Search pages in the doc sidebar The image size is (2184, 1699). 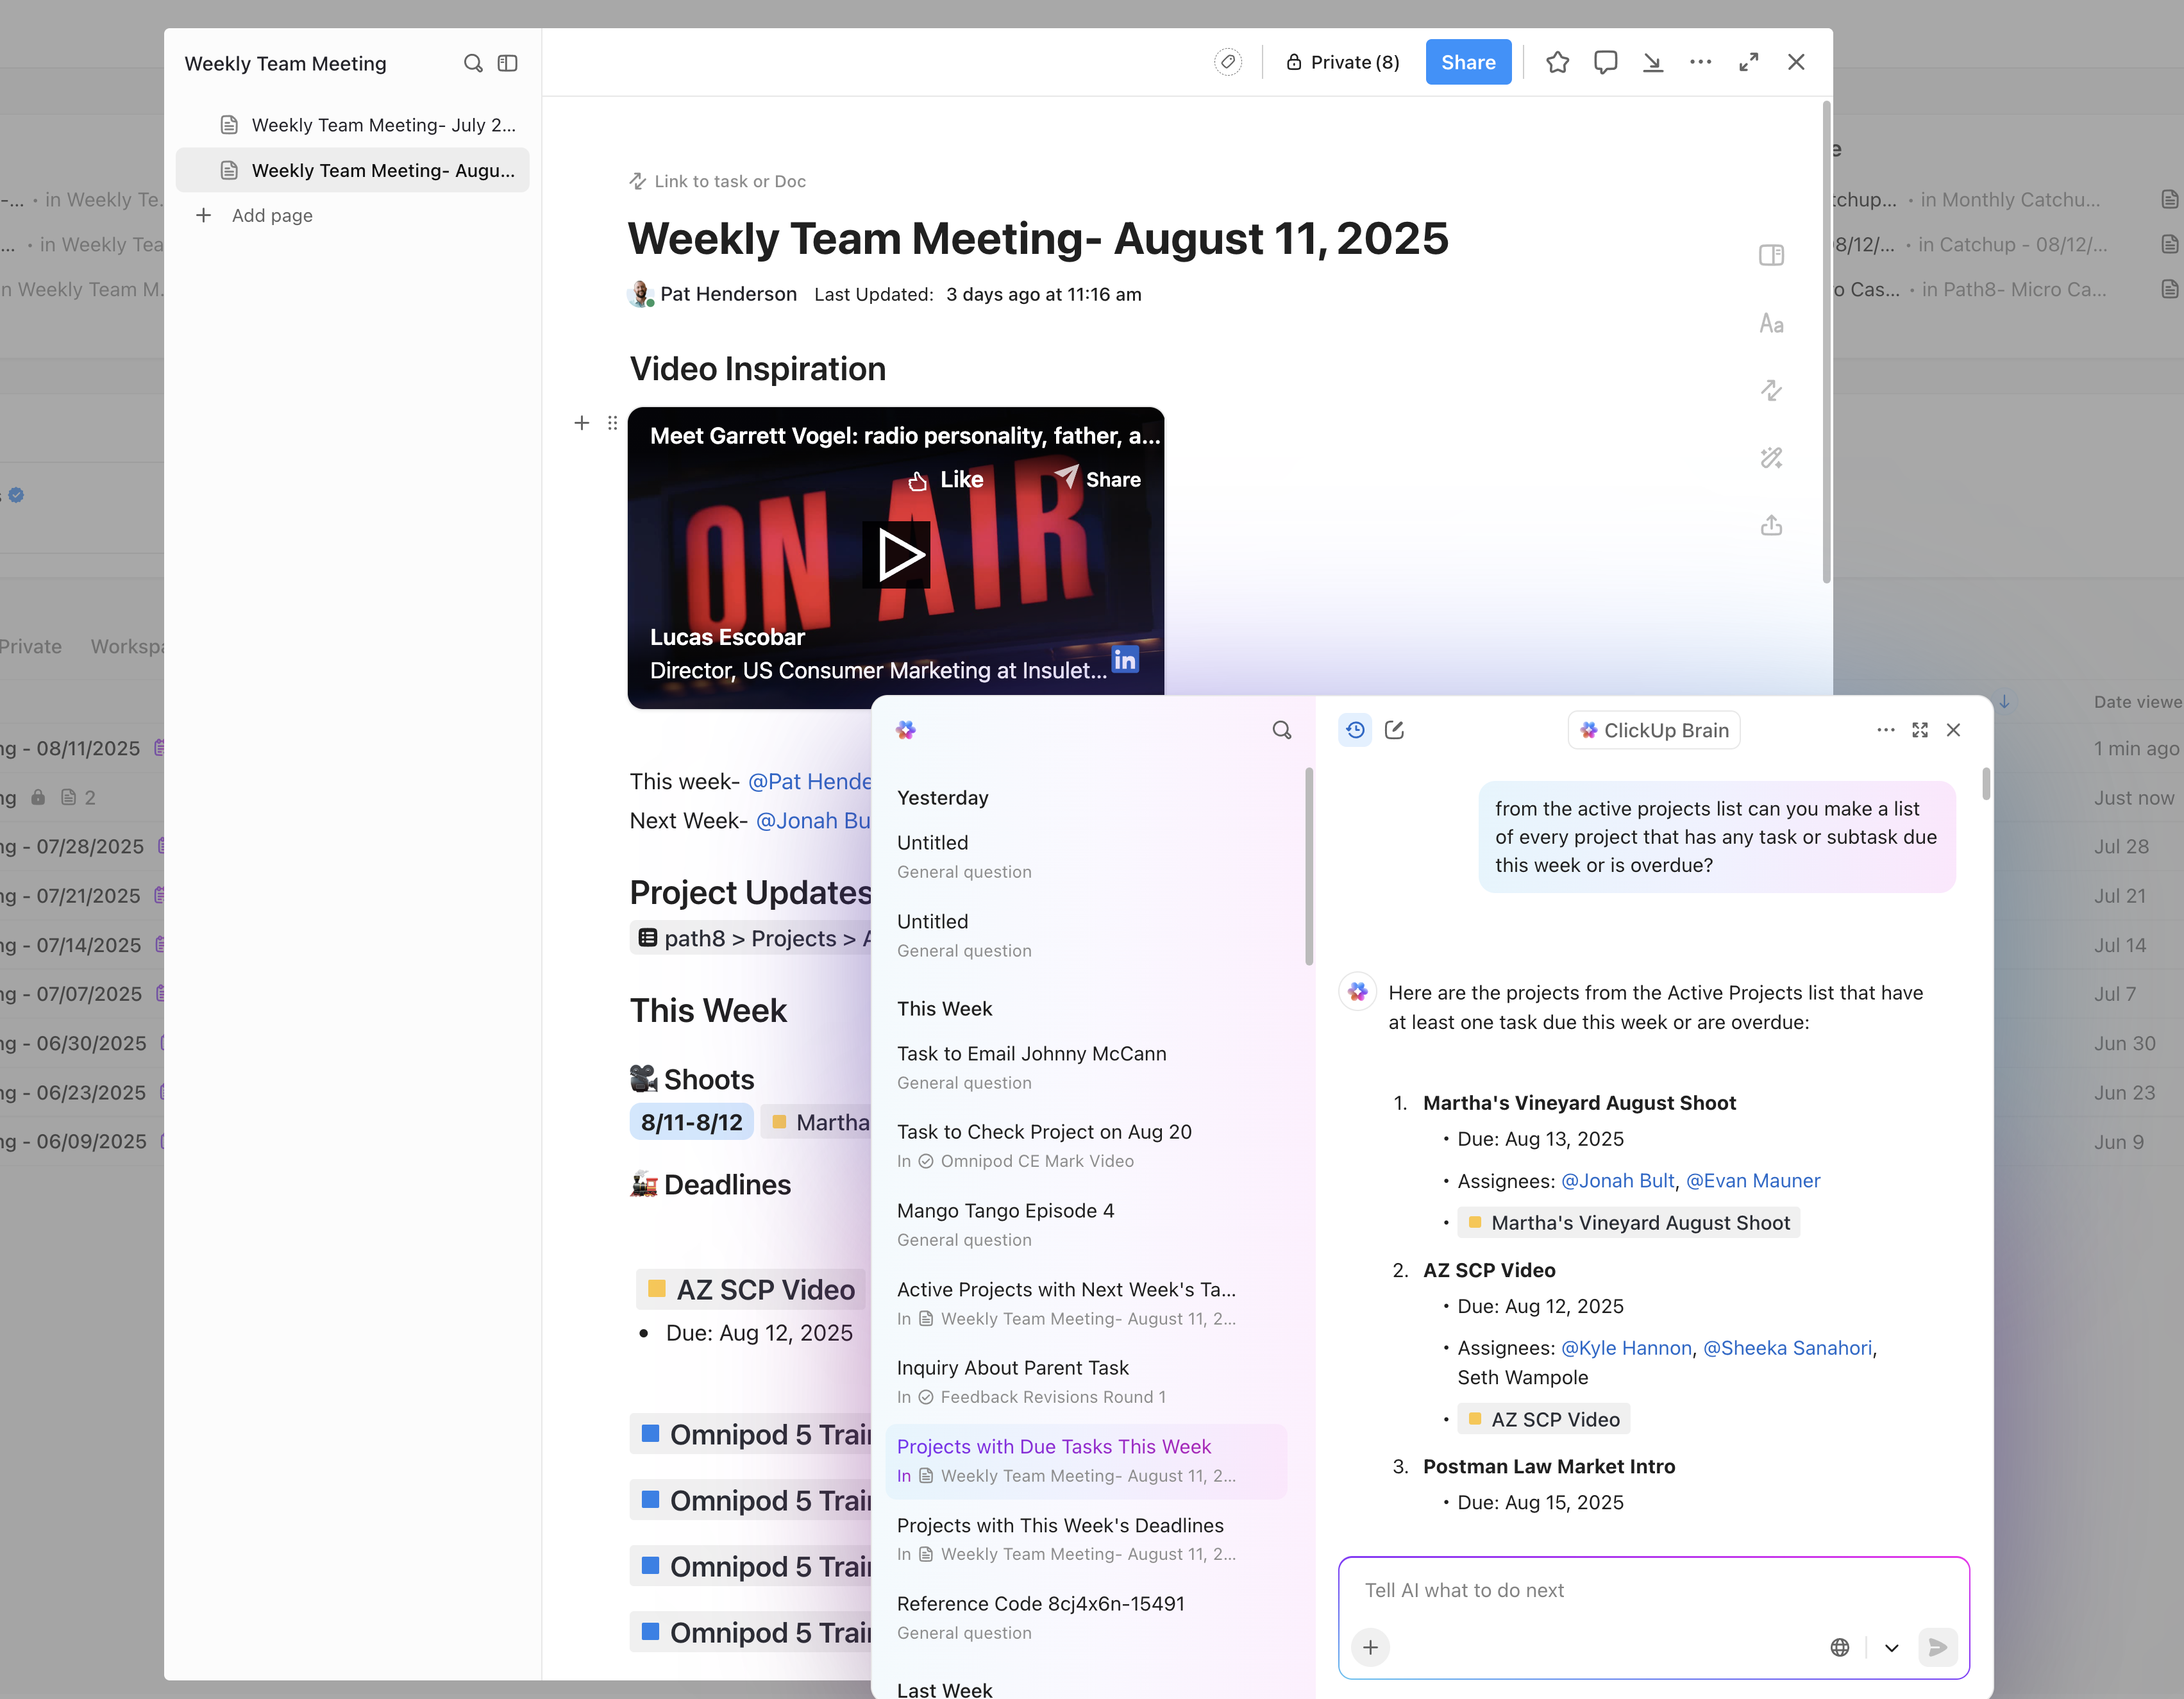click(x=473, y=63)
